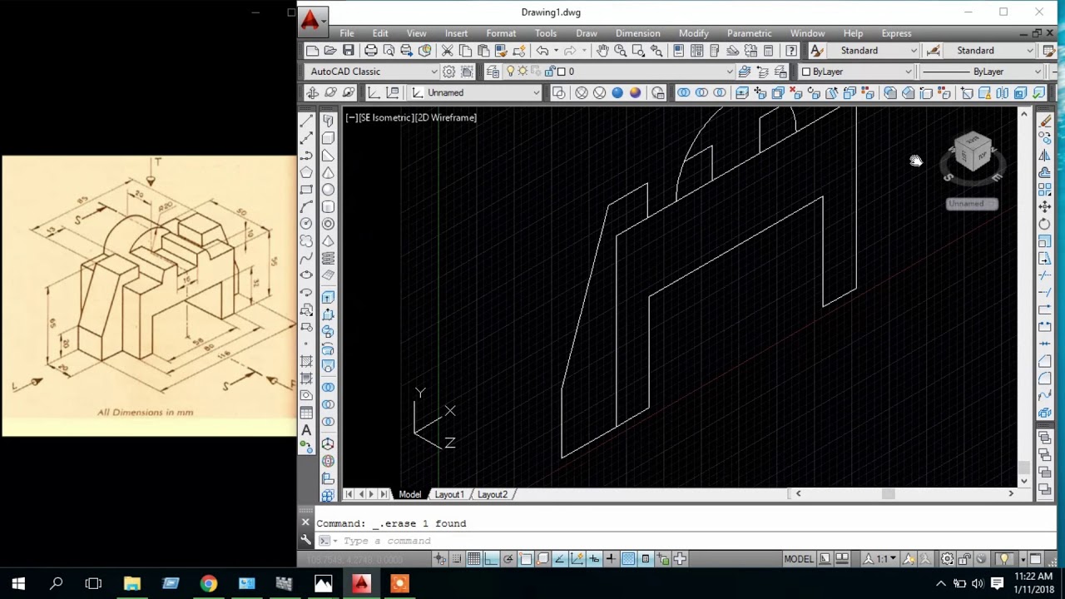1065x599 pixels.
Task: Open the AutoCAD Classic workspace dropdown
Action: click(373, 72)
